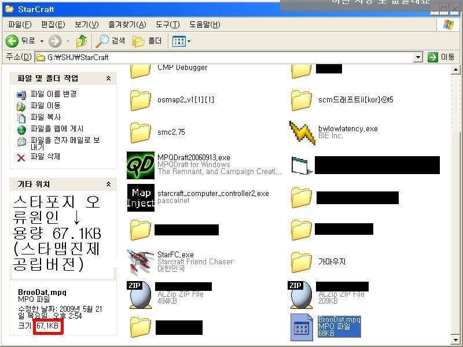463x347 pixels.
Task: Collapse the 파일 및 폴더 작업 panel
Action: [x=108, y=78]
